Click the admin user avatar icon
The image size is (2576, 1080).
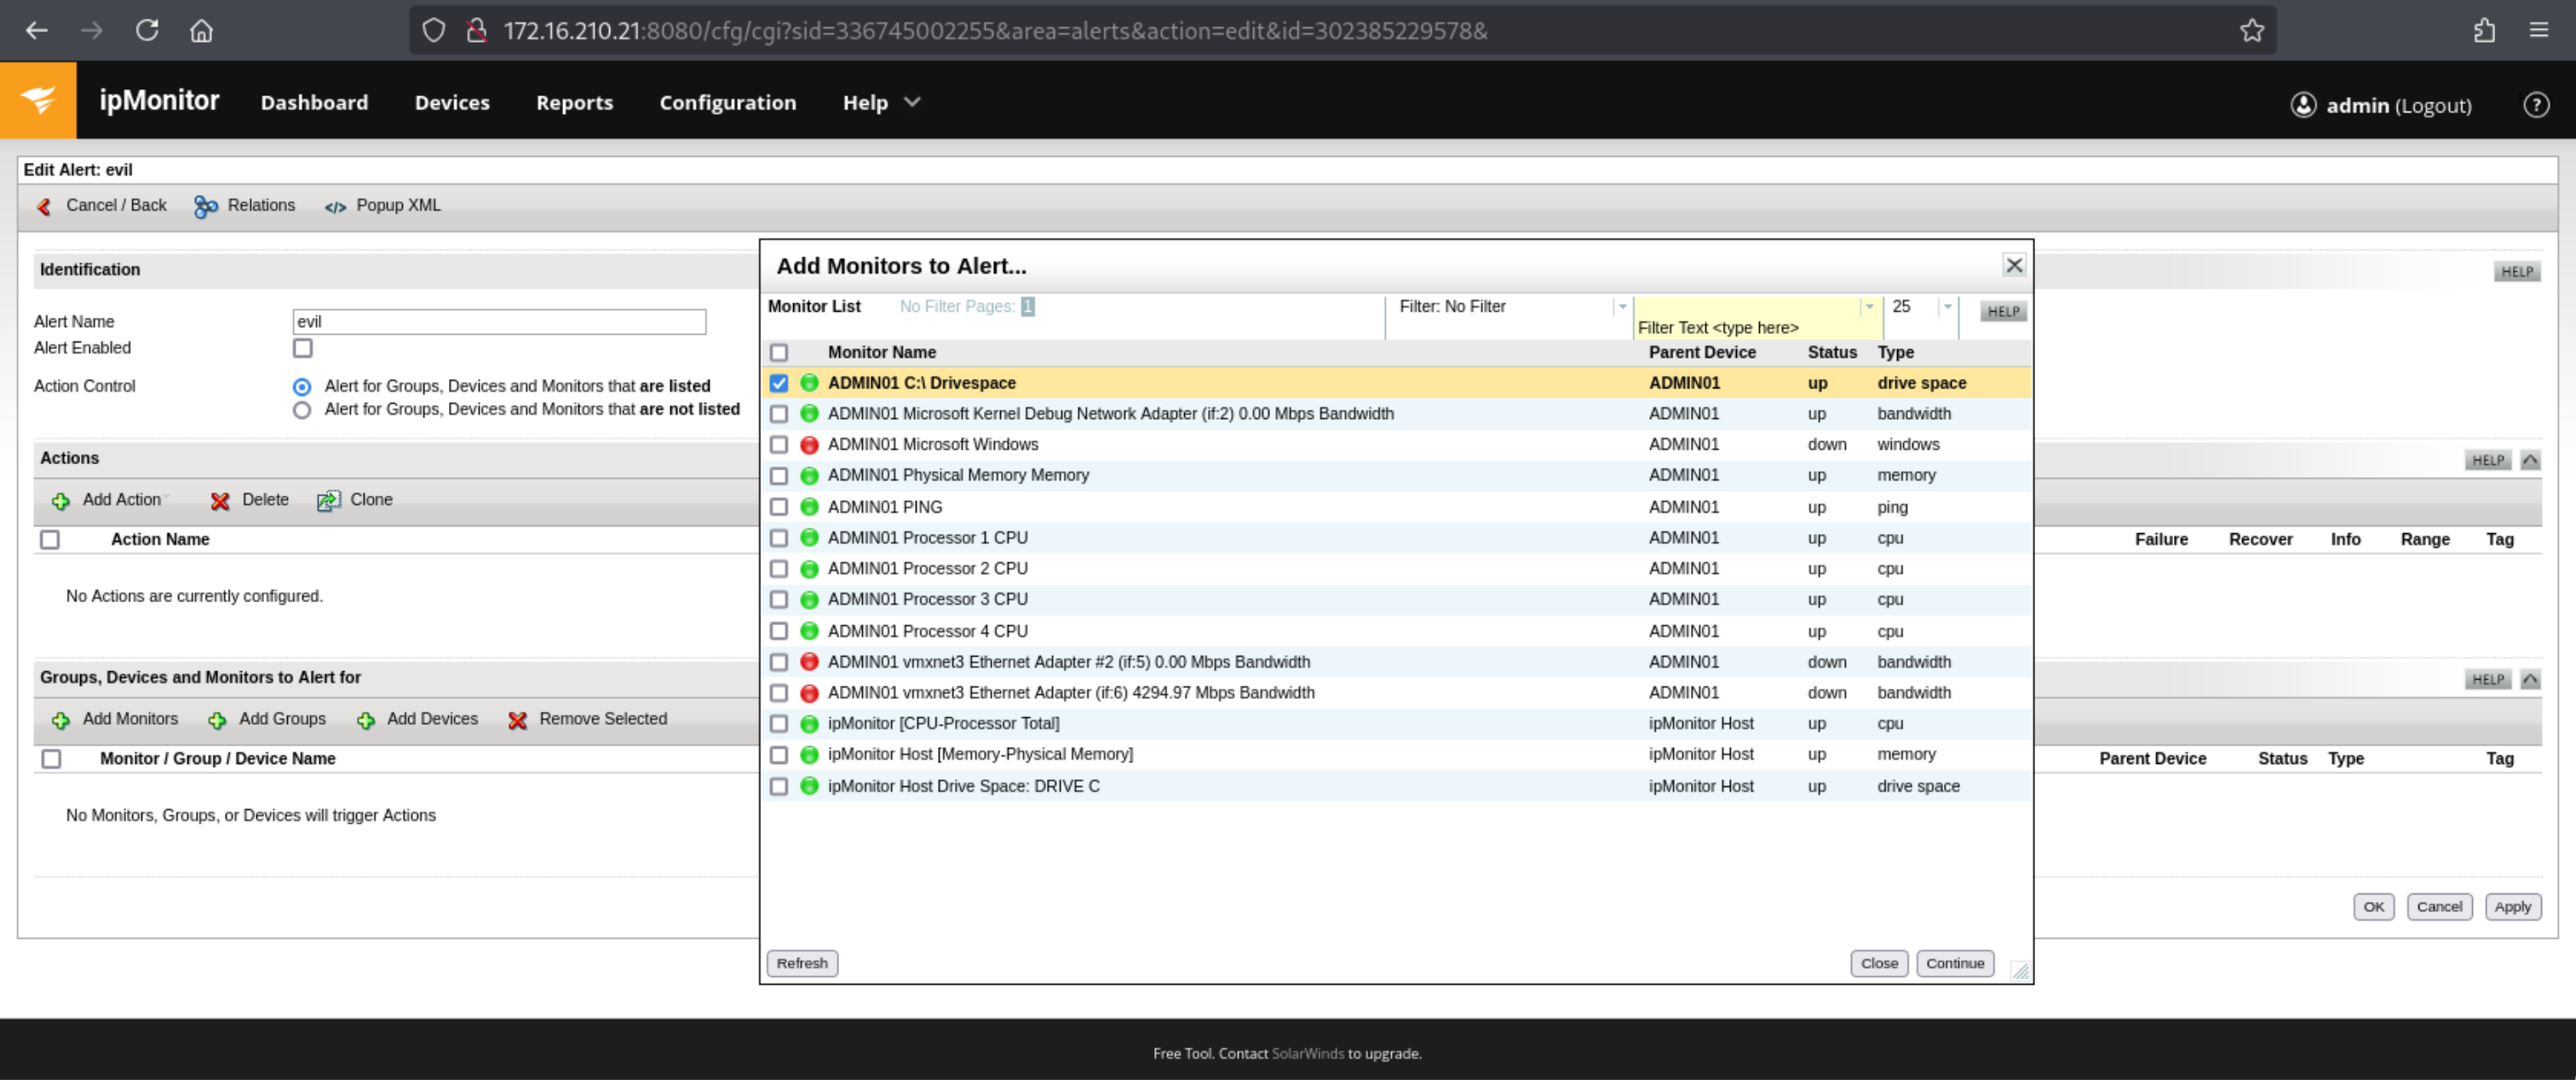(x=2303, y=104)
